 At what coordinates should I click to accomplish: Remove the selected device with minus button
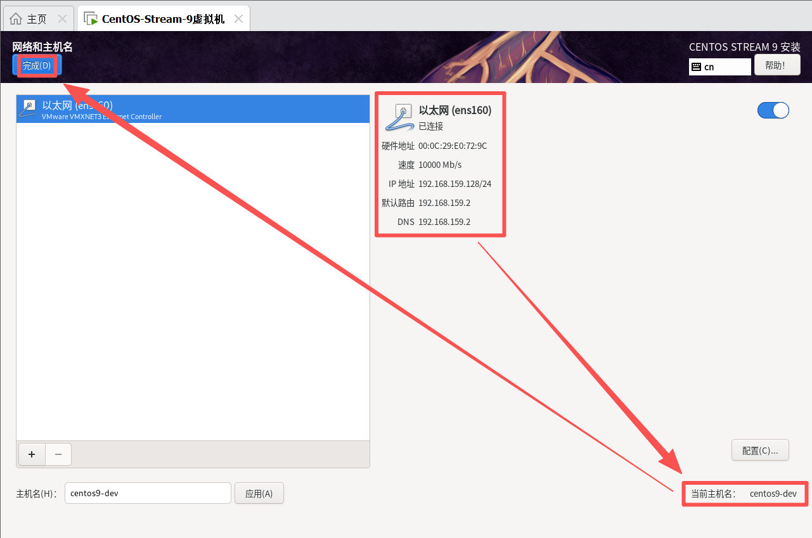tap(58, 454)
